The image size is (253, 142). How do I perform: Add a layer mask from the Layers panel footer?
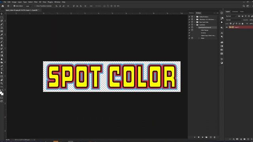pyautogui.click(x=237, y=139)
